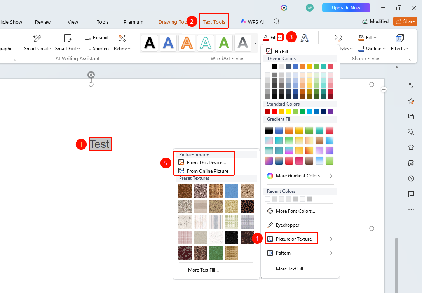The width and height of the screenshot is (422, 293).
Task: Expand the WordArt Styles gallery arrow
Action: [x=256, y=43]
